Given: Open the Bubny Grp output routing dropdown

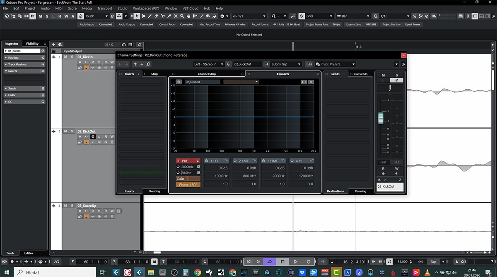Looking at the screenshot, I should click(286, 64).
